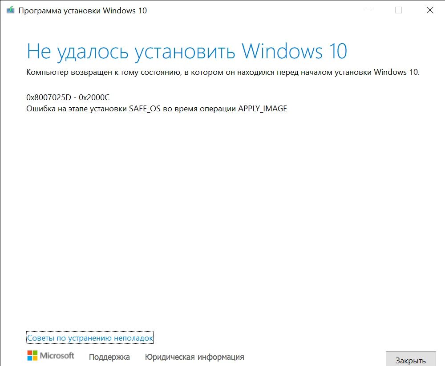Open the "Советы по устранению неполадок" link

coord(89,338)
